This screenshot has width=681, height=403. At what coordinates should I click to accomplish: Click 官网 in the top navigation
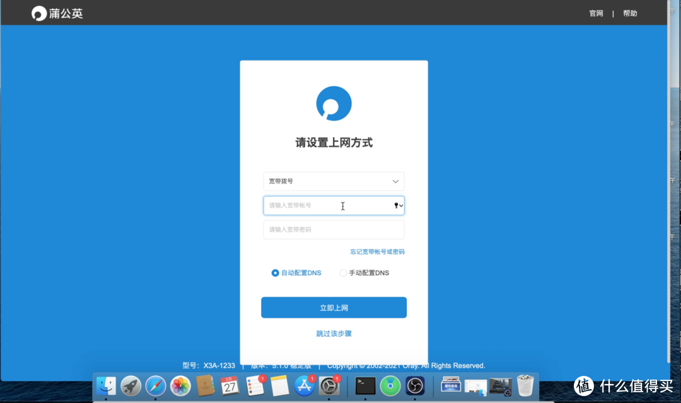point(596,13)
